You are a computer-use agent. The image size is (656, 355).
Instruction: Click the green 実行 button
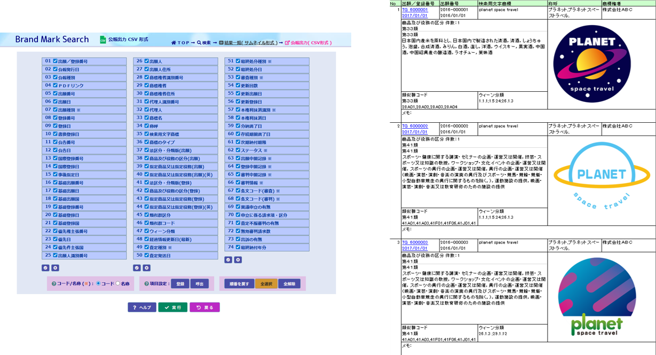click(172, 307)
